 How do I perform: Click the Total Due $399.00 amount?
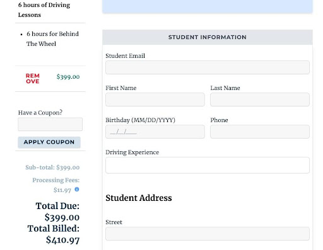[x=62, y=217]
